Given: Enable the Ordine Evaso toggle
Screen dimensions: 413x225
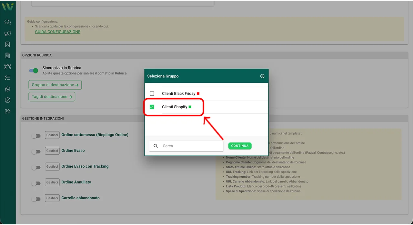Looking at the screenshot, I should point(36,152).
